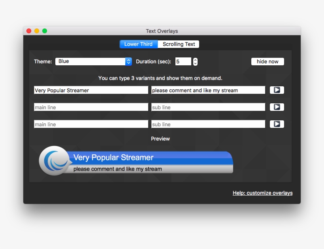This screenshot has width=324, height=249.
Task: Close the Text Overlays window
Action: pyautogui.click(x=29, y=31)
